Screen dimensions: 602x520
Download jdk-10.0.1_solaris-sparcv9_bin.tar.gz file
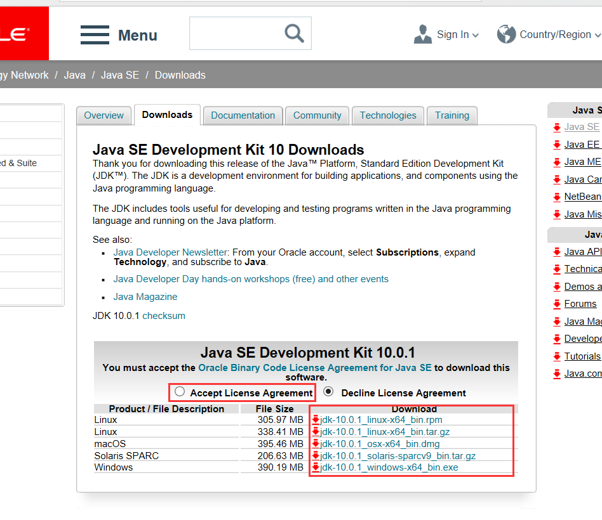(x=398, y=455)
